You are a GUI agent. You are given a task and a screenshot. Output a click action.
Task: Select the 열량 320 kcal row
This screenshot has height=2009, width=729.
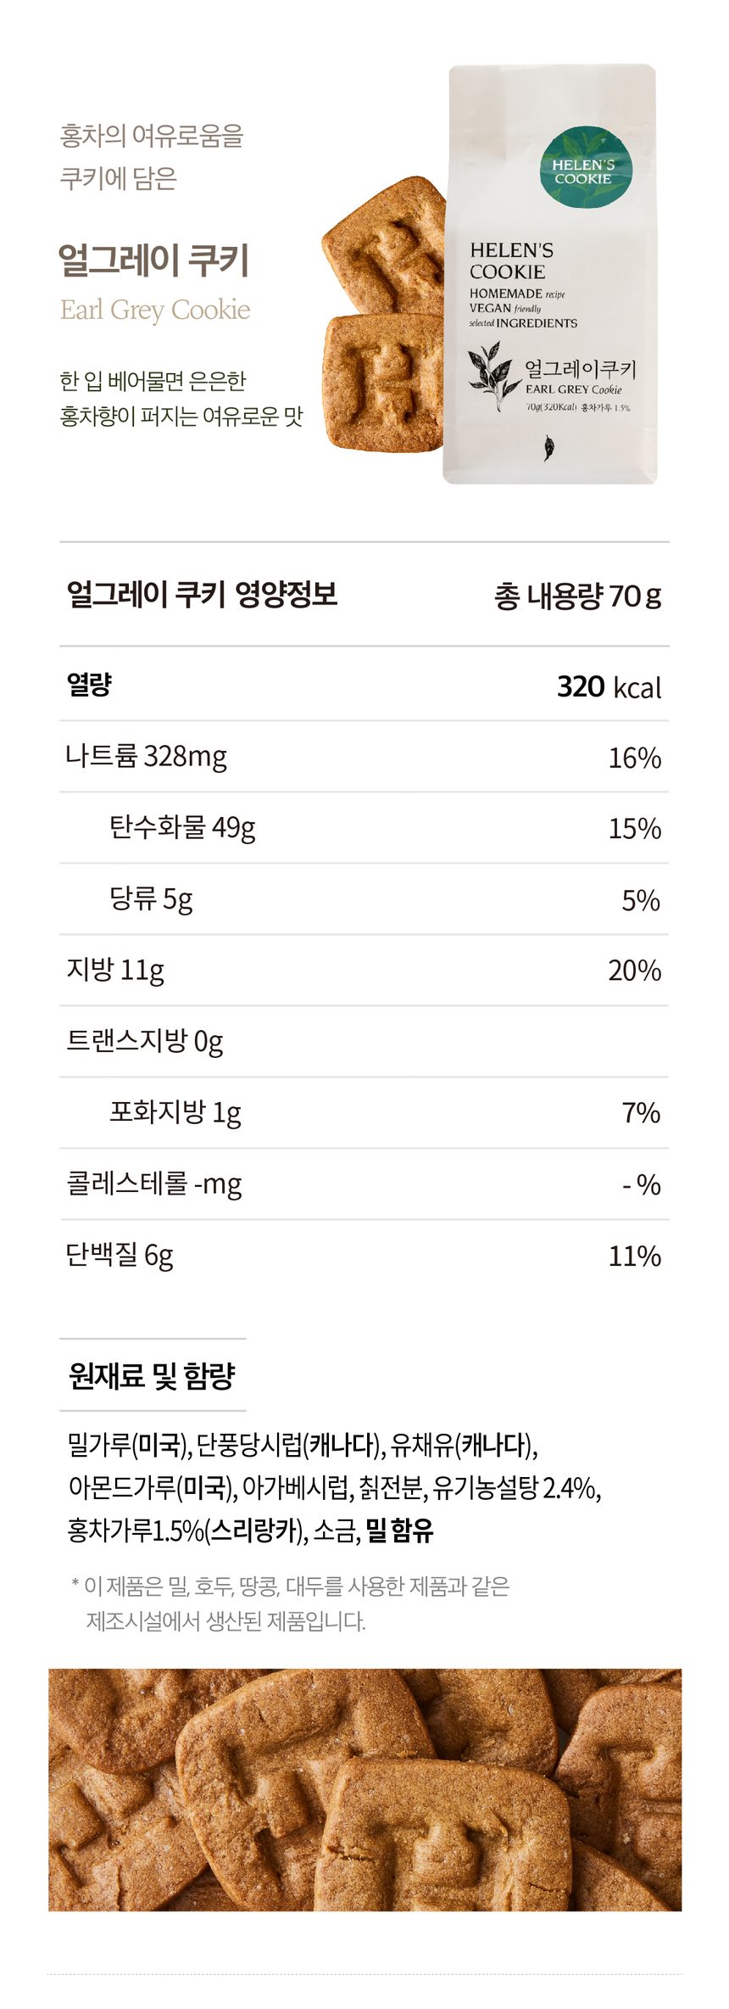click(x=364, y=685)
